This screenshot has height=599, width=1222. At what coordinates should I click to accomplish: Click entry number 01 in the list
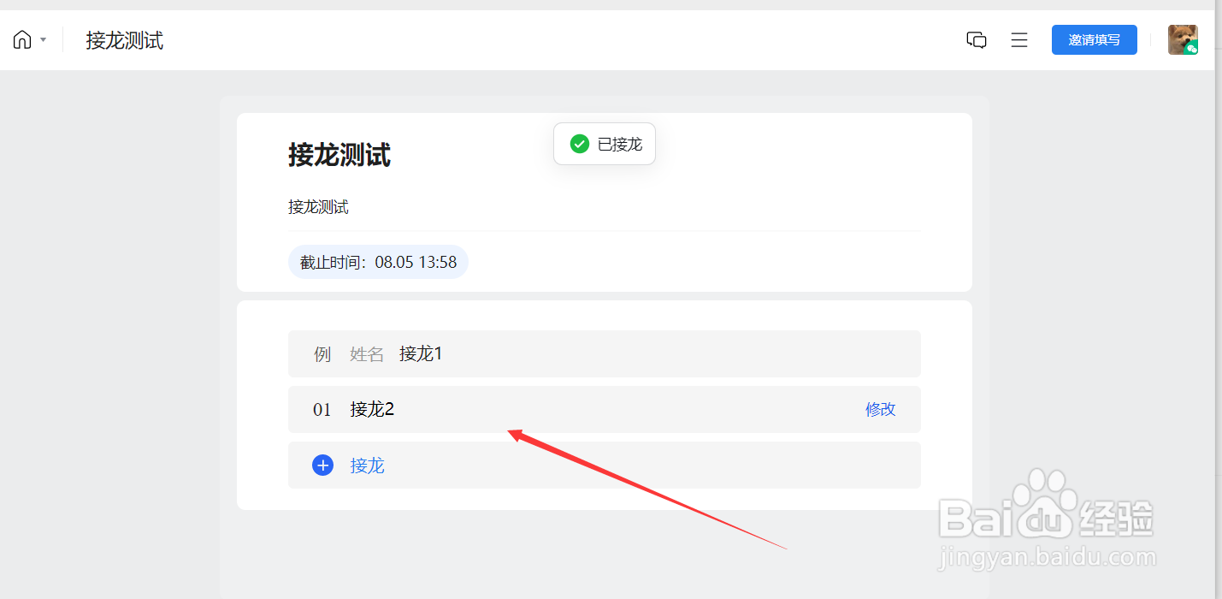click(322, 409)
